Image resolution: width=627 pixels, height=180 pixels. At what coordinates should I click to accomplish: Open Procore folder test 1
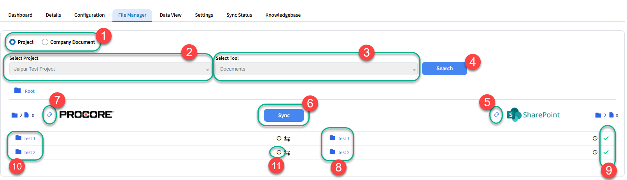pos(30,138)
